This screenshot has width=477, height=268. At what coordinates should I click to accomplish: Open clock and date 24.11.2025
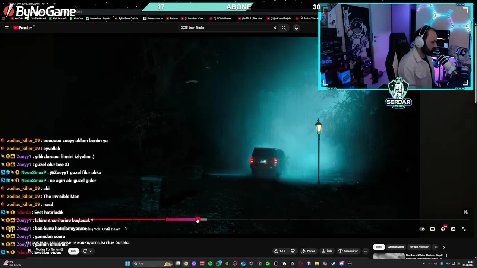(x=468, y=264)
